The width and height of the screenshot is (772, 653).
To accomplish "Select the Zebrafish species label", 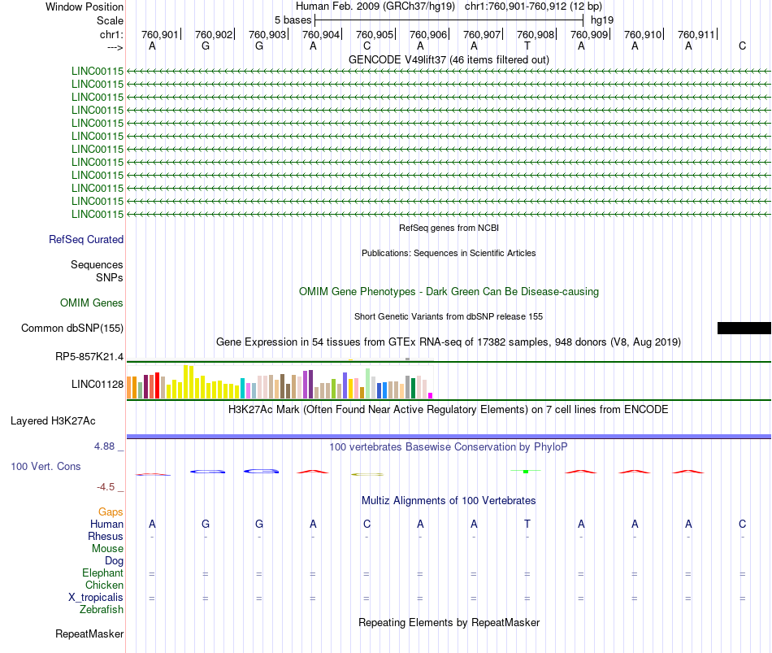I will click(102, 610).
